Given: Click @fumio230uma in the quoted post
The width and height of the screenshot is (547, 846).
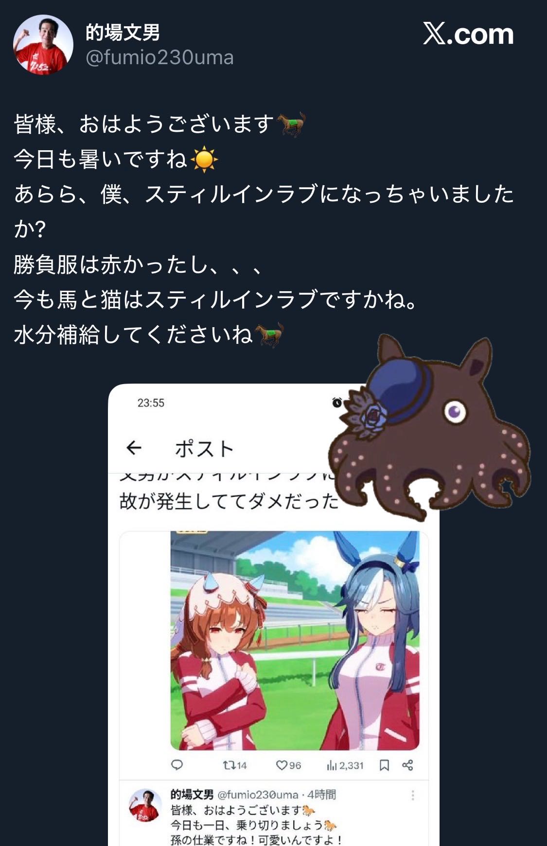Looking at the screenshot, I should coord(258,794).
